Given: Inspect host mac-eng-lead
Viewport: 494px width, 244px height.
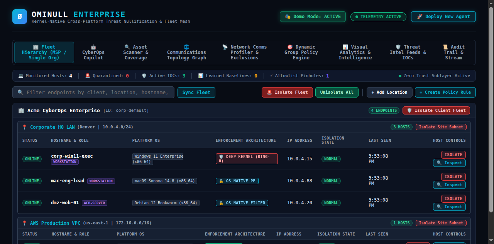Looking at the screenshot, I should (449, 185).
